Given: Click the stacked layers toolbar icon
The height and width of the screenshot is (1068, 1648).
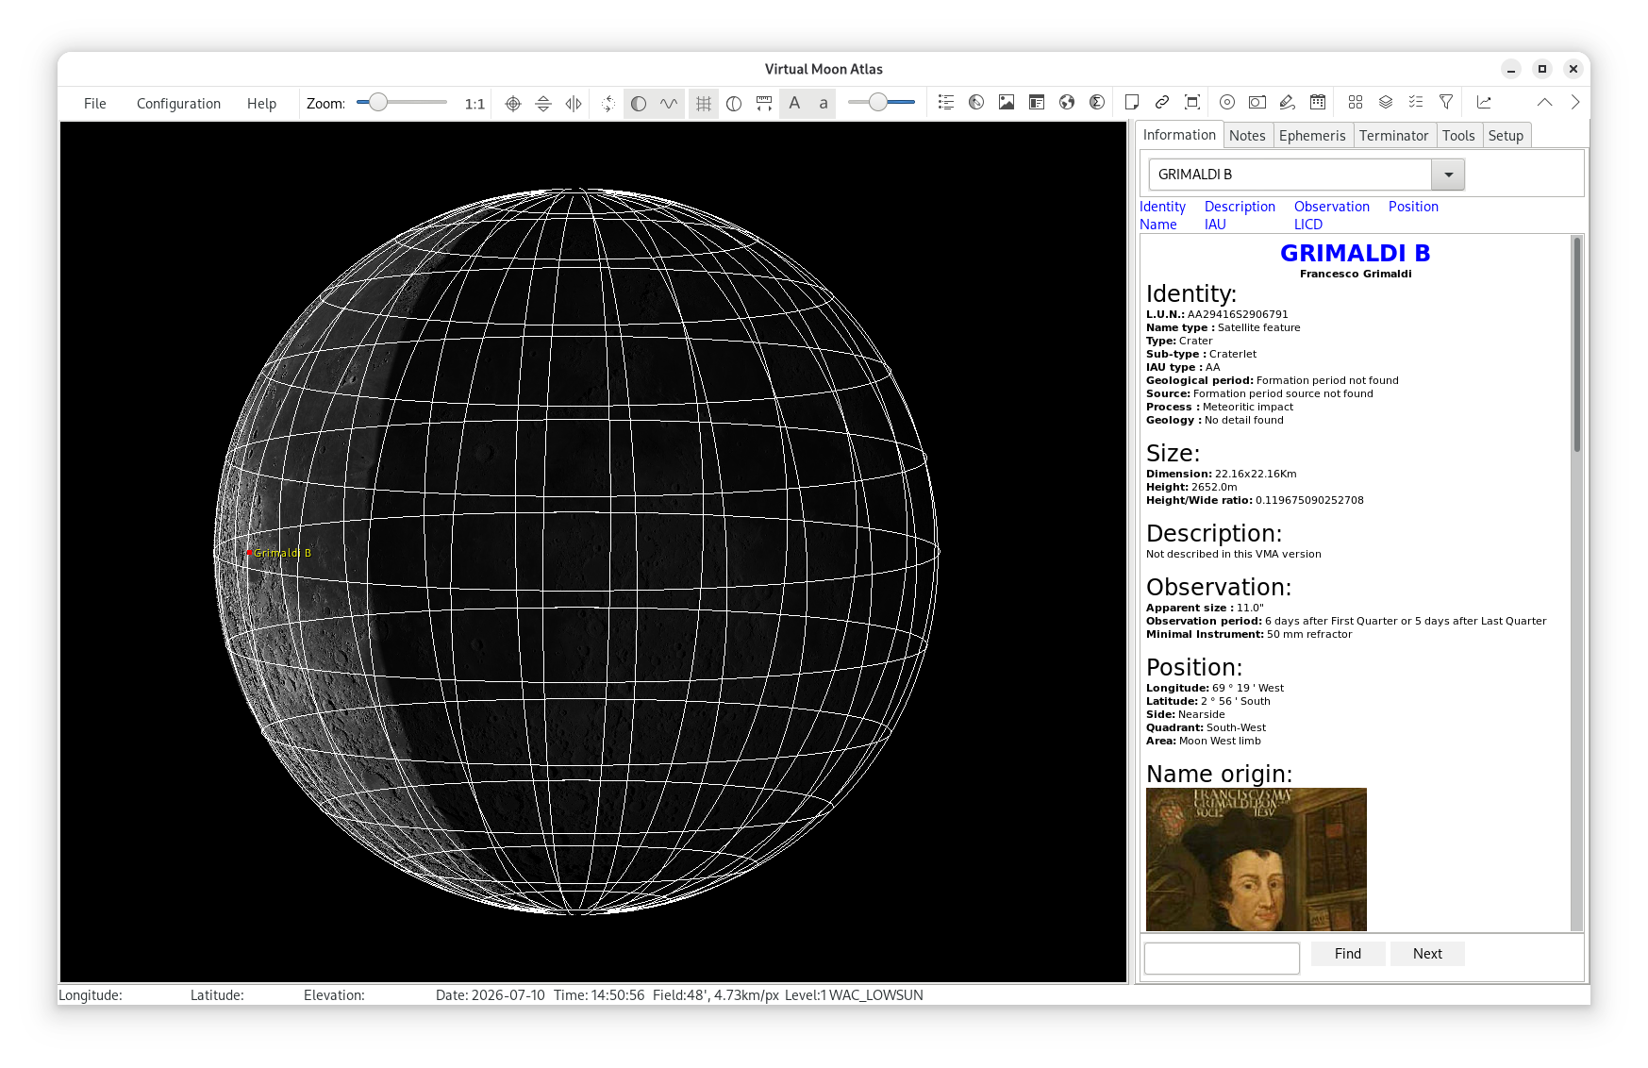Looking at the screenshot, I should [x=1386, y=102].
